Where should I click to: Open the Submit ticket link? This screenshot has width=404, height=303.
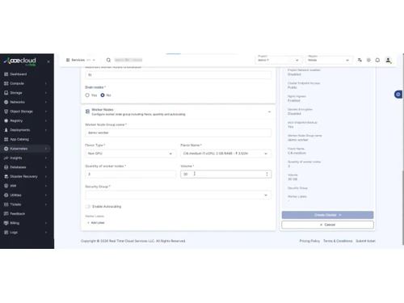[x=365, y=241]
